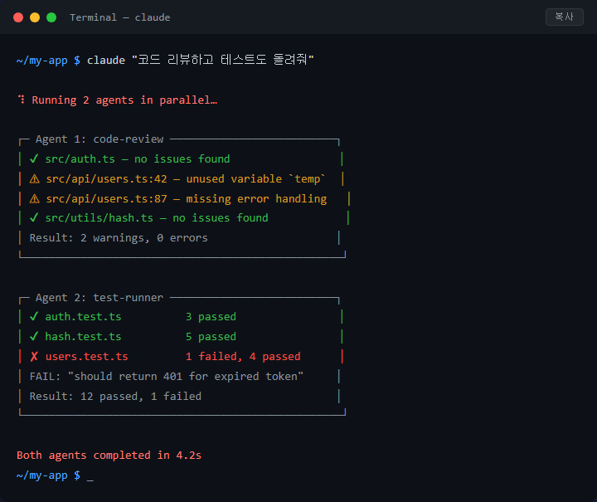Click the '5 passed' result

(211, 337)
